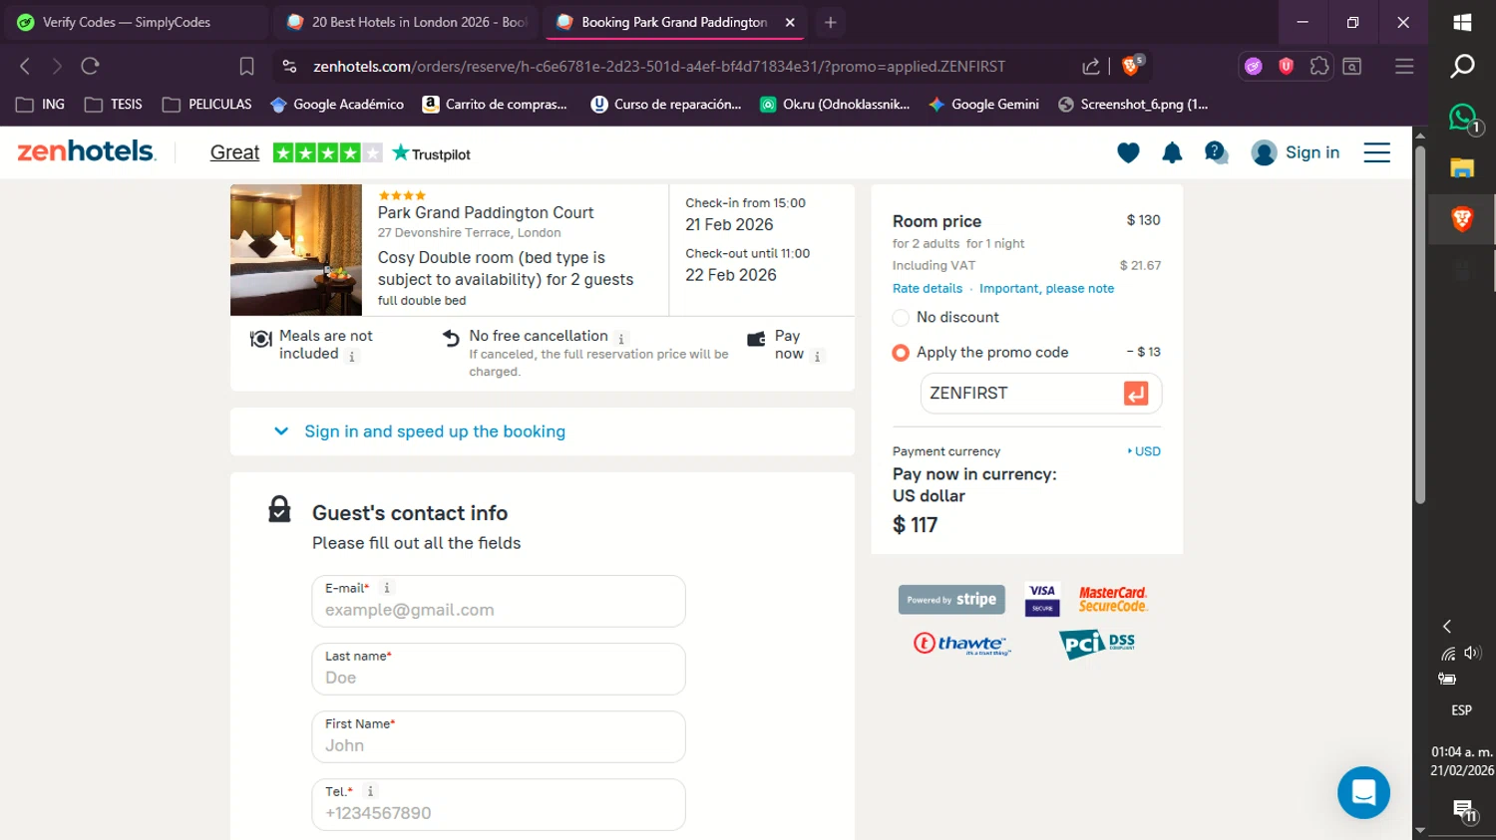Viewport: 1496px width, 840px height.
Task: Open WhatsApp from the Windows taskbar
Action: [1462, 118]
